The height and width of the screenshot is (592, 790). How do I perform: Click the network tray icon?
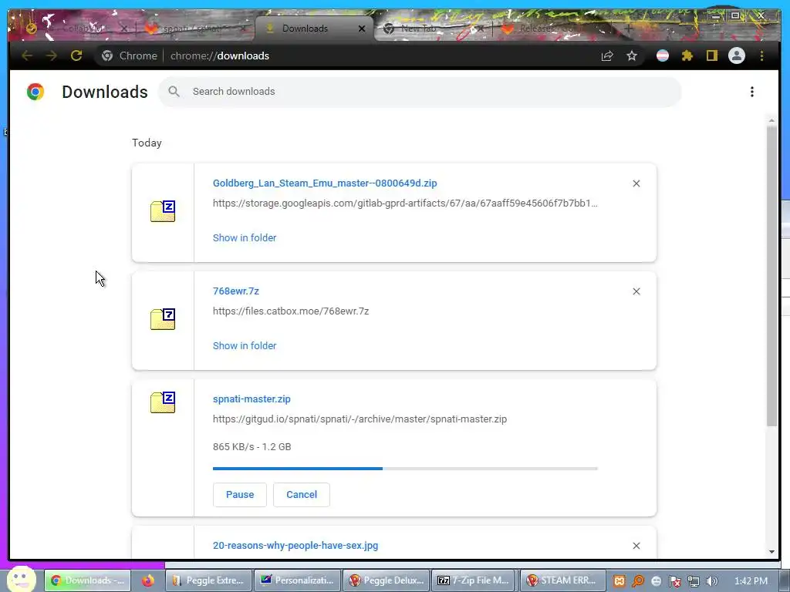694,581
